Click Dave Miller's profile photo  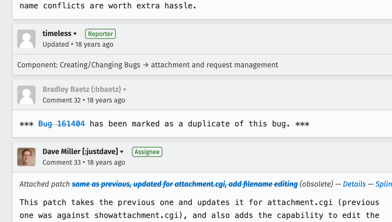pos(26,157)
